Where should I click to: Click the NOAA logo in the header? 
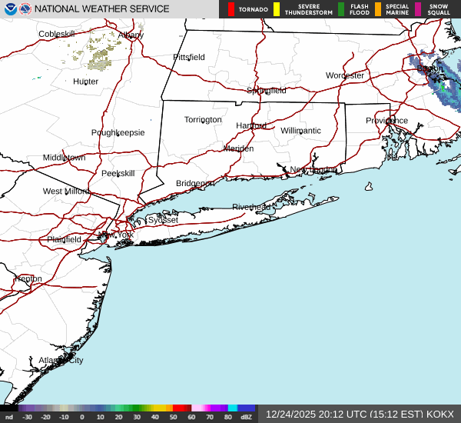click(10, 9)
